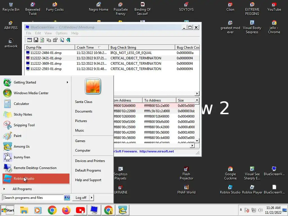Open Sticky Notes from the Start menu

pyautogui.click(x=36, y=114)
